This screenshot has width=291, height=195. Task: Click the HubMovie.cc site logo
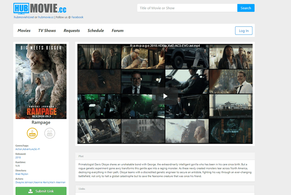pyautogui.click(x=40, y=8)
